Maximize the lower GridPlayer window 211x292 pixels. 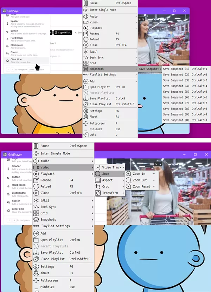[x=195, y=154]
